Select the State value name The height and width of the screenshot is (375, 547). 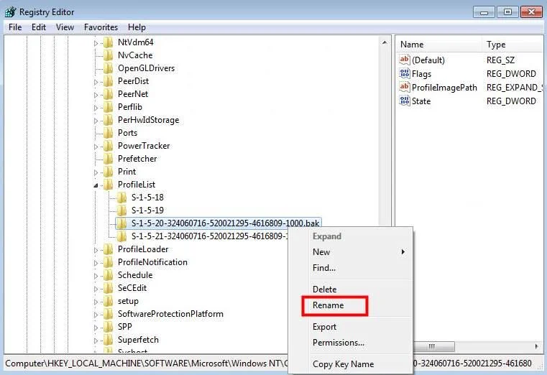pyautogui.click(x=421, y=101)
